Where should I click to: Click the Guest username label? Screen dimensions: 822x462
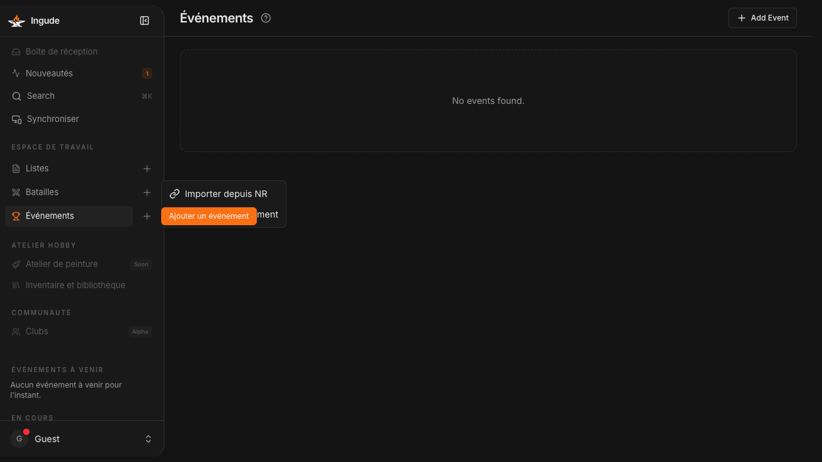point(47,439)
